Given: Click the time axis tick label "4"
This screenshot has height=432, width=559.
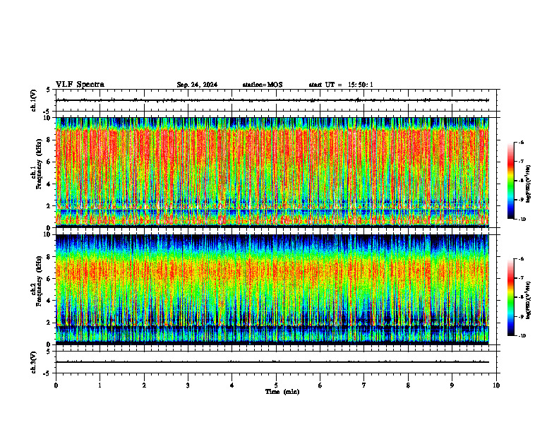Looking at the screenshot, I should pos(232,385).
